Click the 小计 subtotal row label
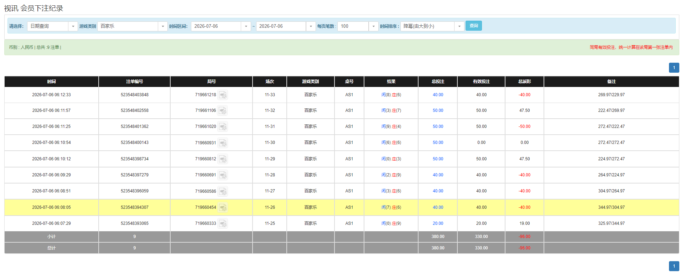Image resolution: width=680 pixels, height=274 pixels. 51,237
